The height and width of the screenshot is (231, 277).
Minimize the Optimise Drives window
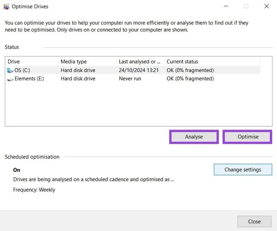(x=226, y=6)
